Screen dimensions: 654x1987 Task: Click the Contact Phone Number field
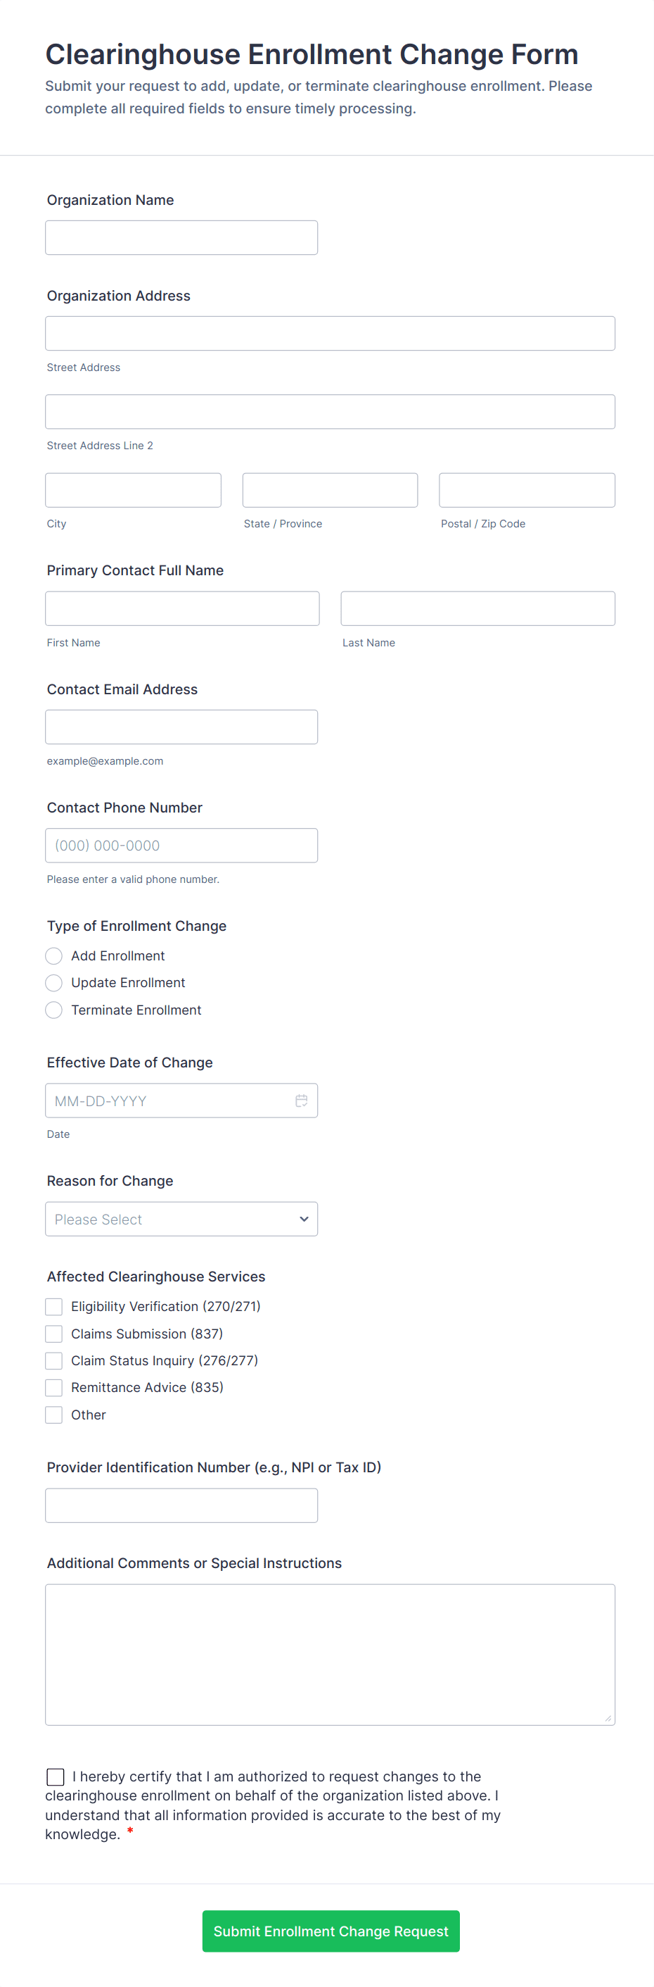pos(181,846)
